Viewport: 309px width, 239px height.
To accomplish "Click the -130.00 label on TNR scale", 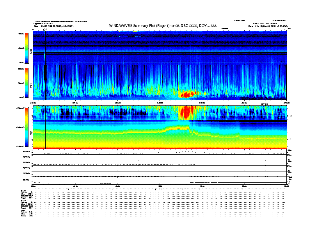I will (x=20, y=108).
